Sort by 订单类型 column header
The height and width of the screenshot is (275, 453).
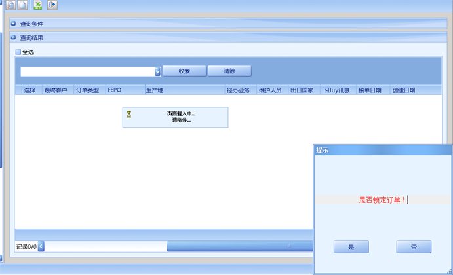[x=87, y=90]
